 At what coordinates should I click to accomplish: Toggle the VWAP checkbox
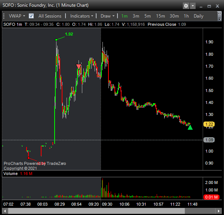tap(31, 16)
